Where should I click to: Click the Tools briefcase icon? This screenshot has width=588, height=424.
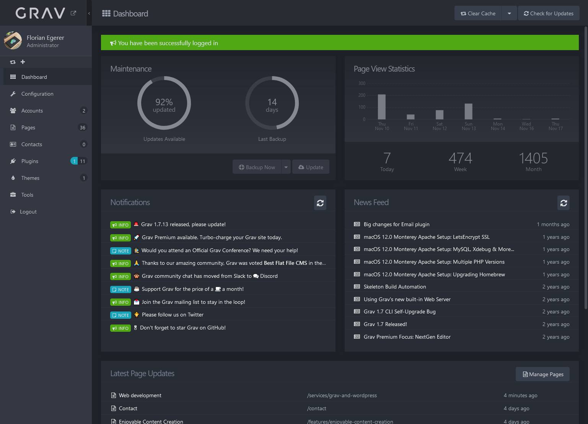coord(13,195)
